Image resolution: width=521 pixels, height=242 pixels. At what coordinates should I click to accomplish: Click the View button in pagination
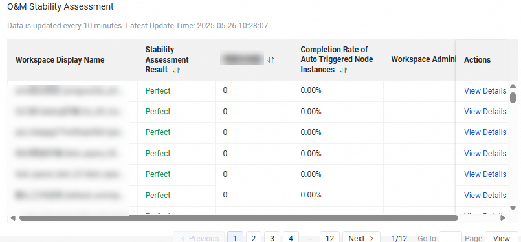click(x=502, y=237)
